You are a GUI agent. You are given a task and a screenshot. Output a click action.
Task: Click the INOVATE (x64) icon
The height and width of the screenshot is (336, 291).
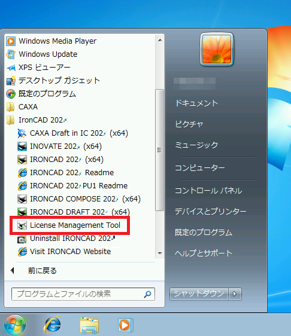[22, 146]
